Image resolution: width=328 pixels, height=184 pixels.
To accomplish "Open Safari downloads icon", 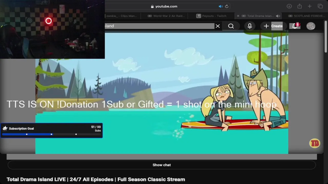I will click(x=289, y=6).
